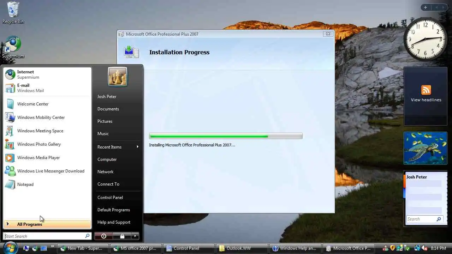Click Josh Peter name in contacts gadget
The width and height of the screenshot is (452, 254).
tap(417, 177)
